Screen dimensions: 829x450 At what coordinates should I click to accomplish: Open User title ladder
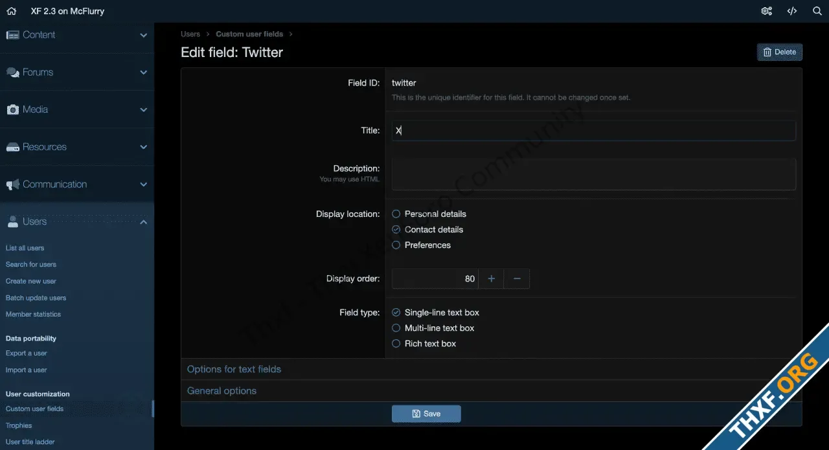pyautogui.click(x=30, y=442)
